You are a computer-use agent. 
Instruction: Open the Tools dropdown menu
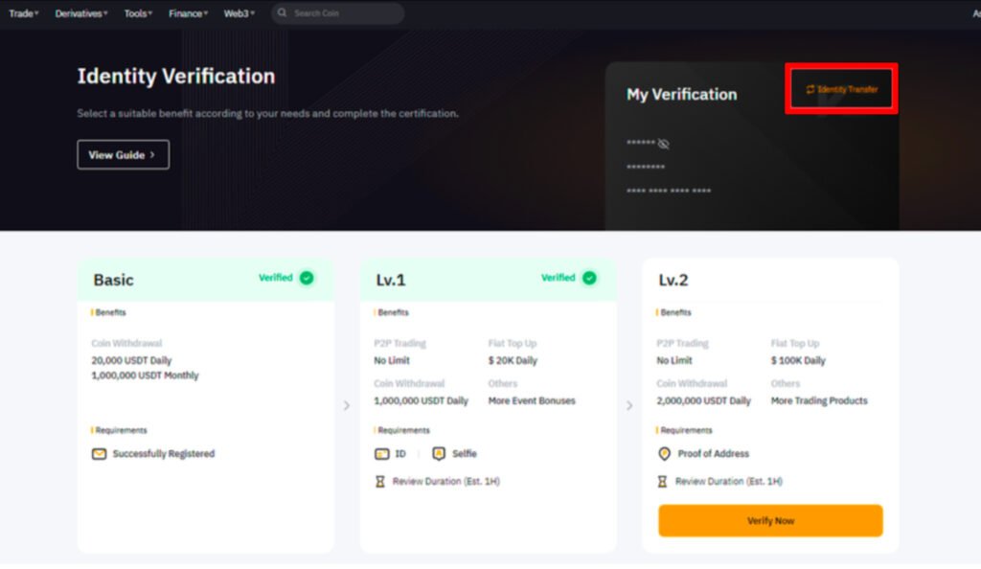point(138,13)
